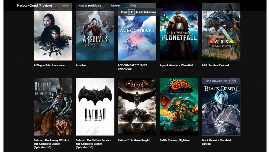Open the ARK: Survival Evolved title link
Viewport: 270px width, 152px height.
tap(215, 65)
